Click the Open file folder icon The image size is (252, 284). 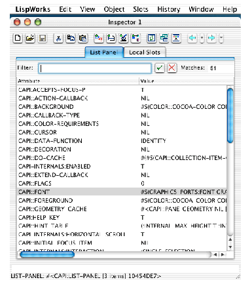pyautogui.click(x=30, y=38)
